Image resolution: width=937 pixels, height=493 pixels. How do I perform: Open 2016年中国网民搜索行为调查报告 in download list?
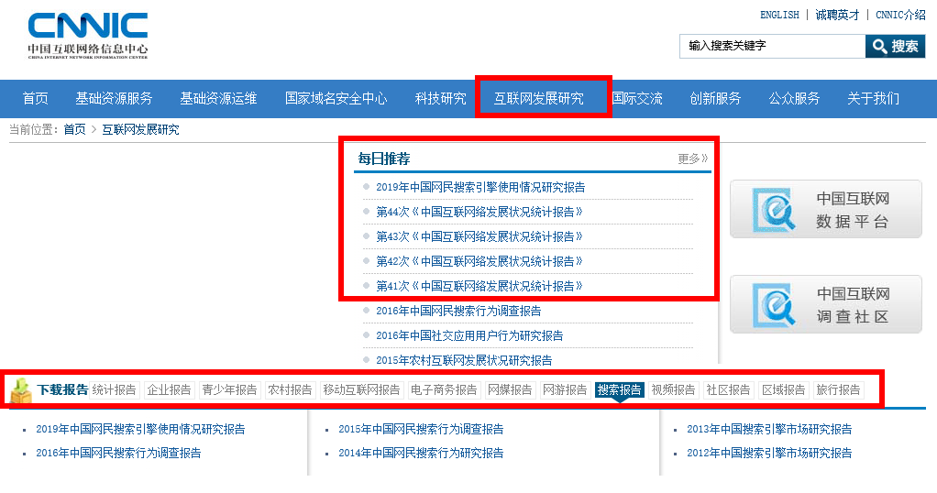pos(118,453)
